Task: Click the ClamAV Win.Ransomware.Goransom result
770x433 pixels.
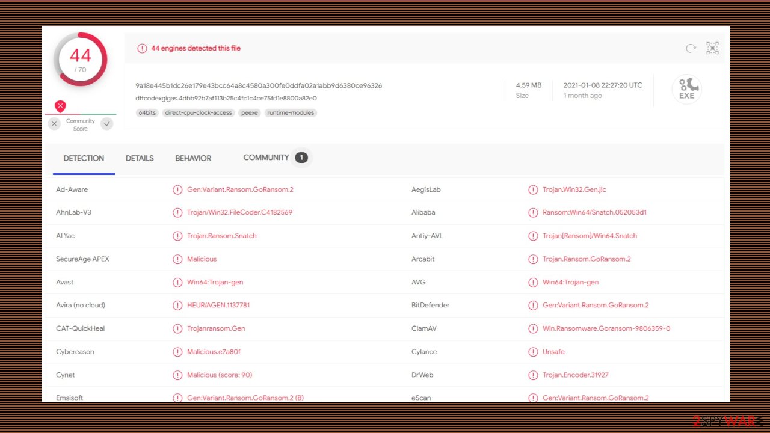Action: [606, 328]
